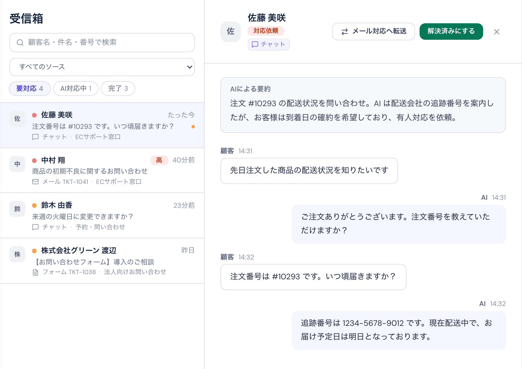Screen dimensions: 522x369
Task: Select the 要対応 4 filter tab
Action: pyautogui.click(x=30, y=89)
